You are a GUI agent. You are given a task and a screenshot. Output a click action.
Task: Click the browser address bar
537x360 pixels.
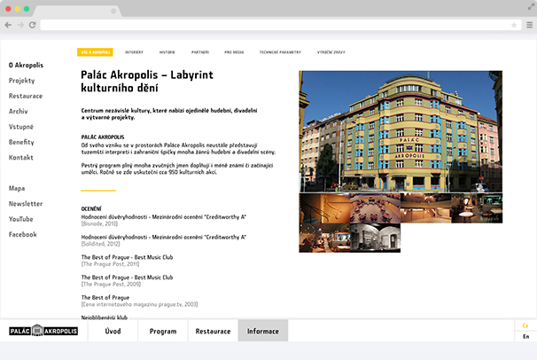[266, 25]
